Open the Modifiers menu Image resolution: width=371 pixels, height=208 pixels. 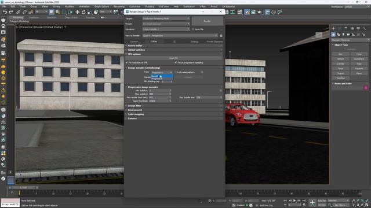pos(70,6)
